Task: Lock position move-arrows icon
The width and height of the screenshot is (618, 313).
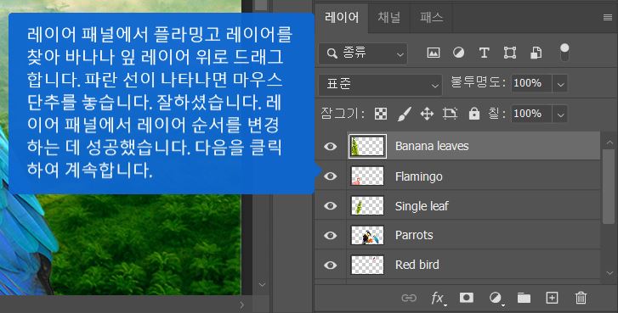Action: [x=427, y=114]
